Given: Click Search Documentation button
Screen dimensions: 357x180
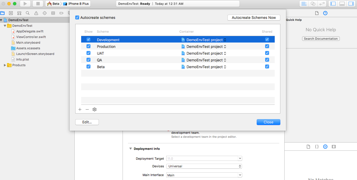Looking at the screenshot, I should tap(321, 39).
